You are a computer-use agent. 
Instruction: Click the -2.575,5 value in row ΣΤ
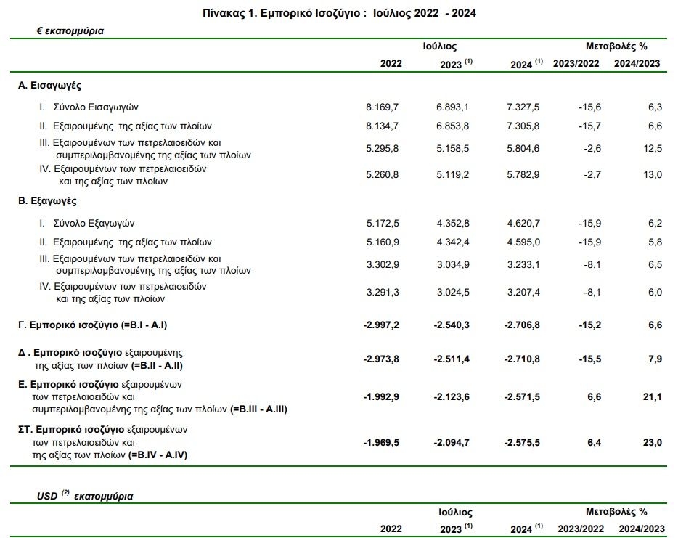click(522, 443)
